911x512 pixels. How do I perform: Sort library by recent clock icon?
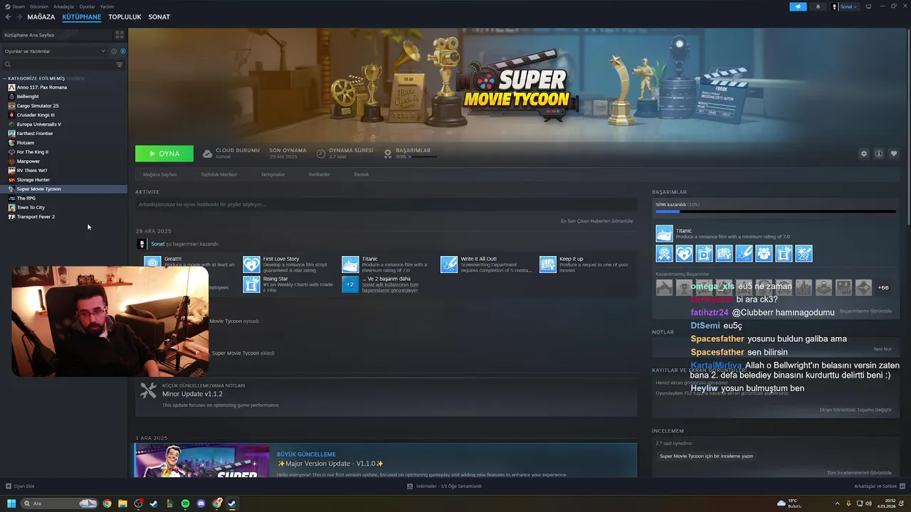point(114,51)
